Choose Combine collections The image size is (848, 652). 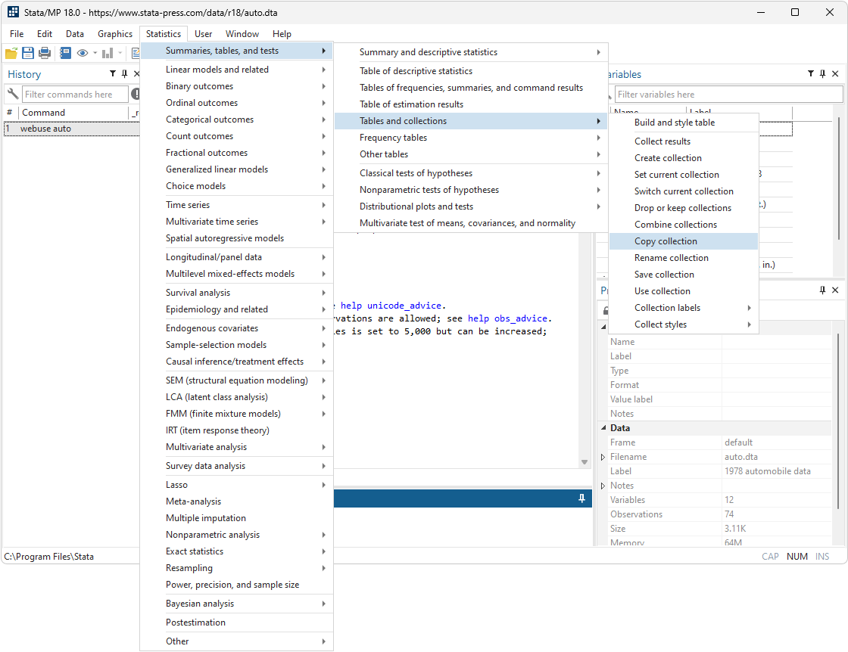684,225
